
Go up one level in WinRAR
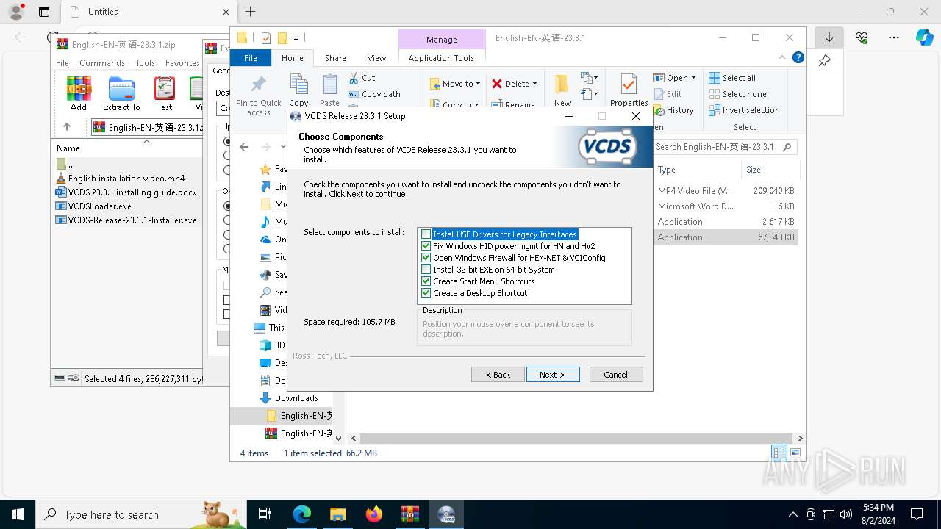[67, 127]
